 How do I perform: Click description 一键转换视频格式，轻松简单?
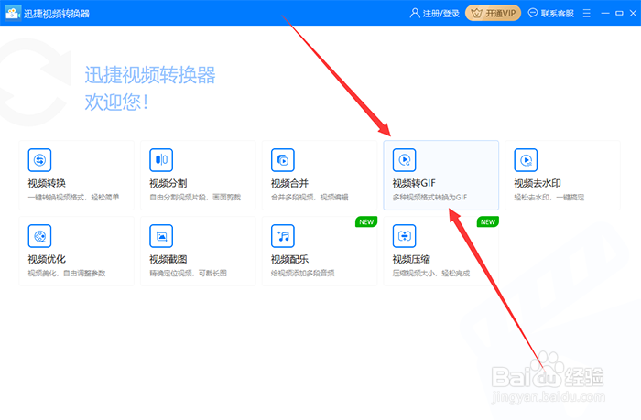coord(73,198)
